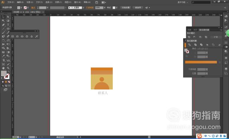Open opacity percentage dropdown arrow
Image resolution: width=229 pixels, height=139 pixels.
(105, 8)
